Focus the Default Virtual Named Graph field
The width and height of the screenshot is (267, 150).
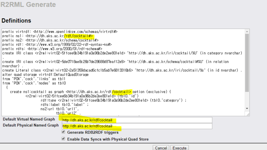[x=135, y=120]
